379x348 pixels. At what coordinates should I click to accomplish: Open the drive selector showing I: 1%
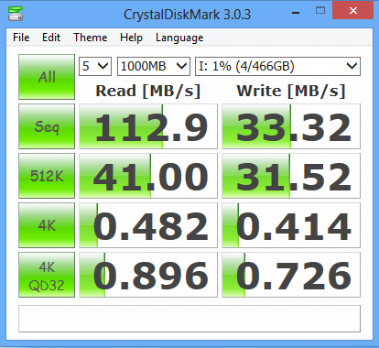tap(277, 66)
